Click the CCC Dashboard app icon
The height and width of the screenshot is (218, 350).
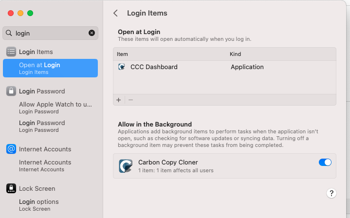(x=122, y=67)
